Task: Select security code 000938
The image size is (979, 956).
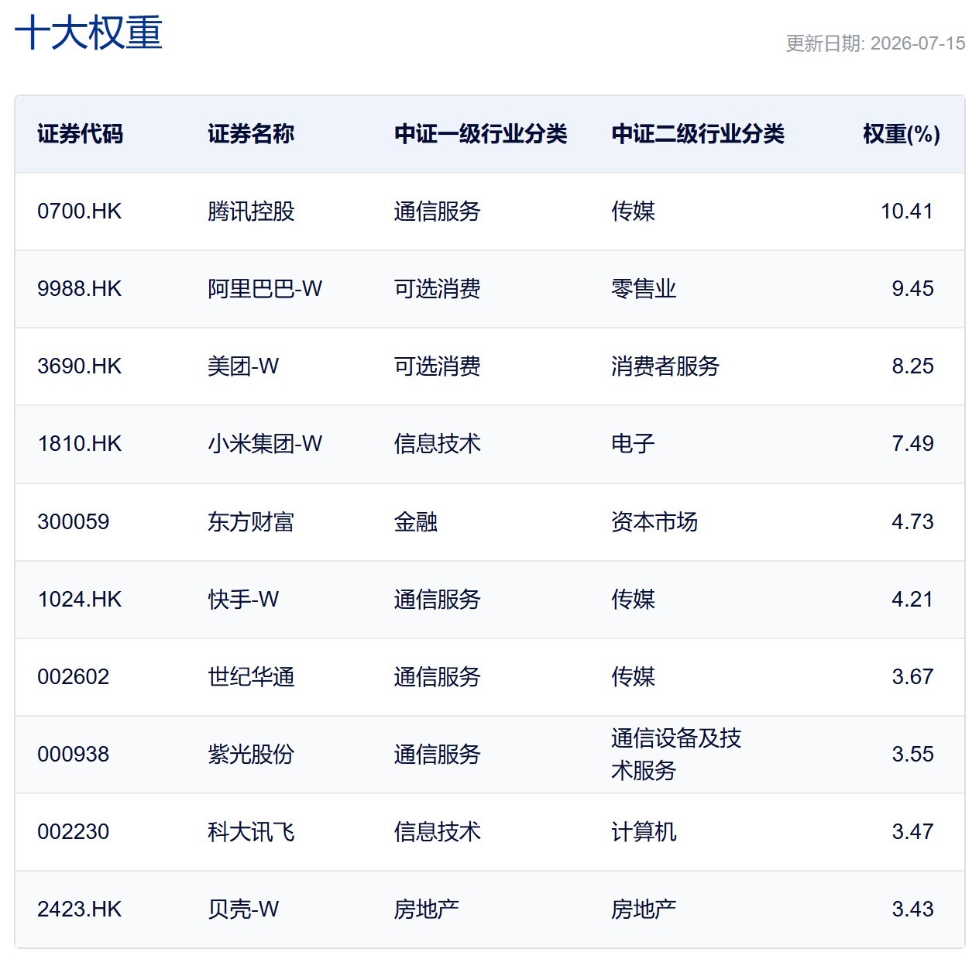Action: coord(74,755)
